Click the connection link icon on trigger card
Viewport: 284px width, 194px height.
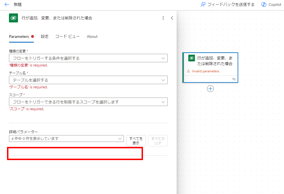click(x=234, y=79)
